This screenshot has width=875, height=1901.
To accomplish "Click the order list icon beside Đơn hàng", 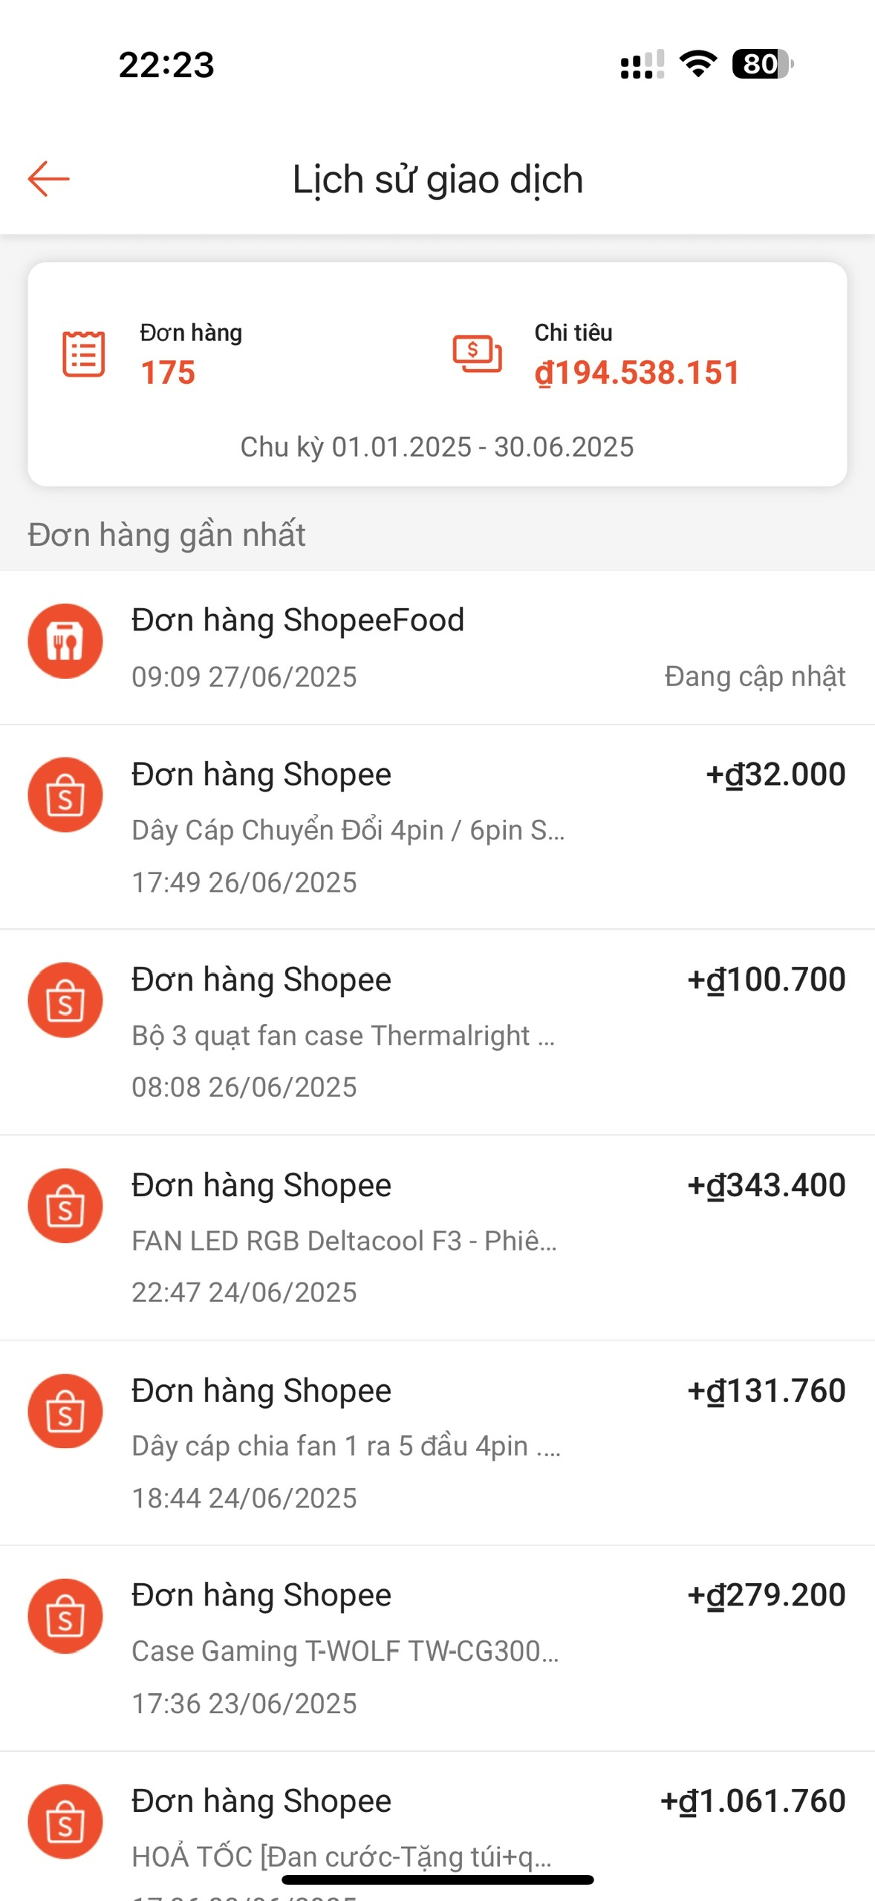I will [83, 354].
